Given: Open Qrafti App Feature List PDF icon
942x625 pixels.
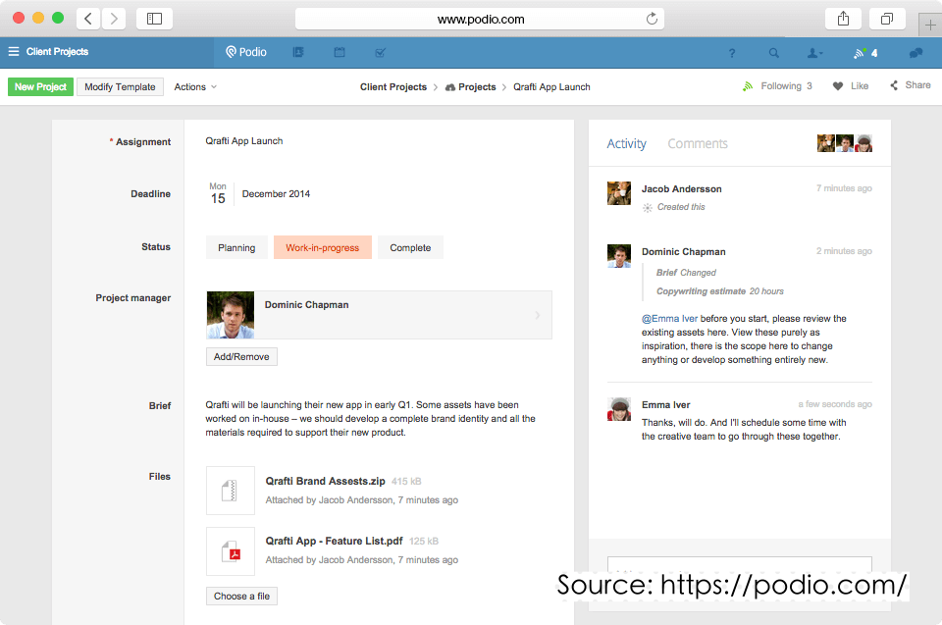Looking at the screenshot, I should click(x=230, y=551).
